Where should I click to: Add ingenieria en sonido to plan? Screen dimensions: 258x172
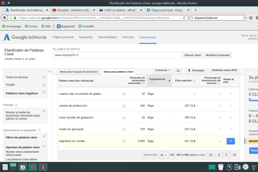click(231, 141)
